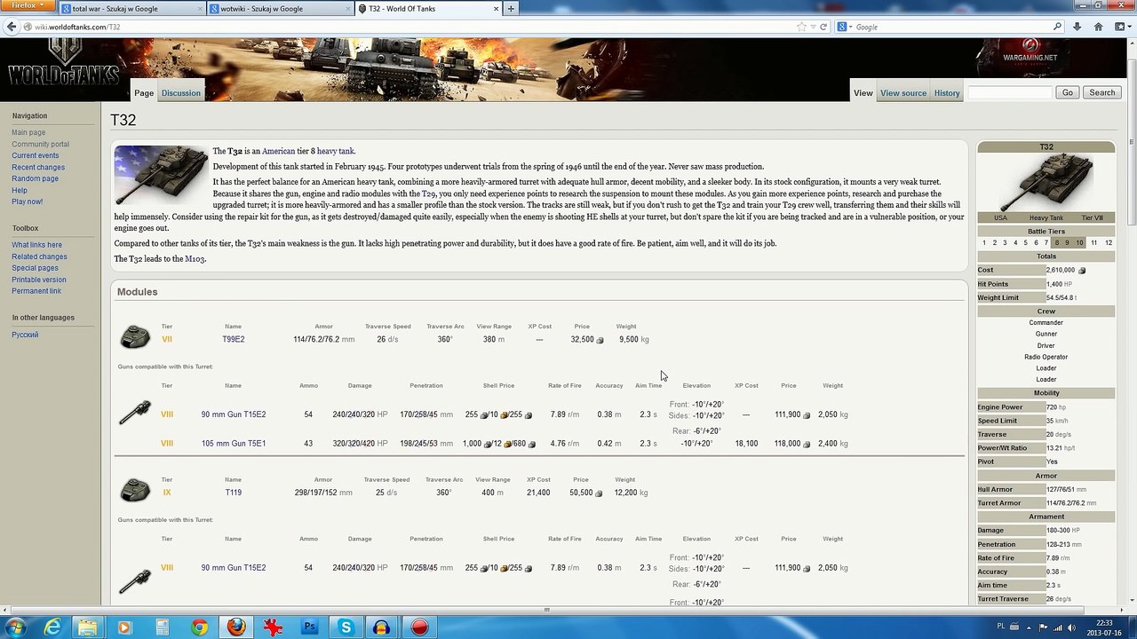Open the American link in the intro
The image size is (1137, 639).
tap(279, 151)
